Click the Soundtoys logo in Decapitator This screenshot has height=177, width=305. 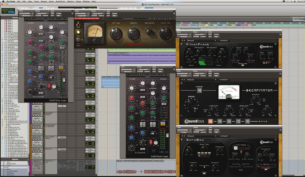click(194, 121)
